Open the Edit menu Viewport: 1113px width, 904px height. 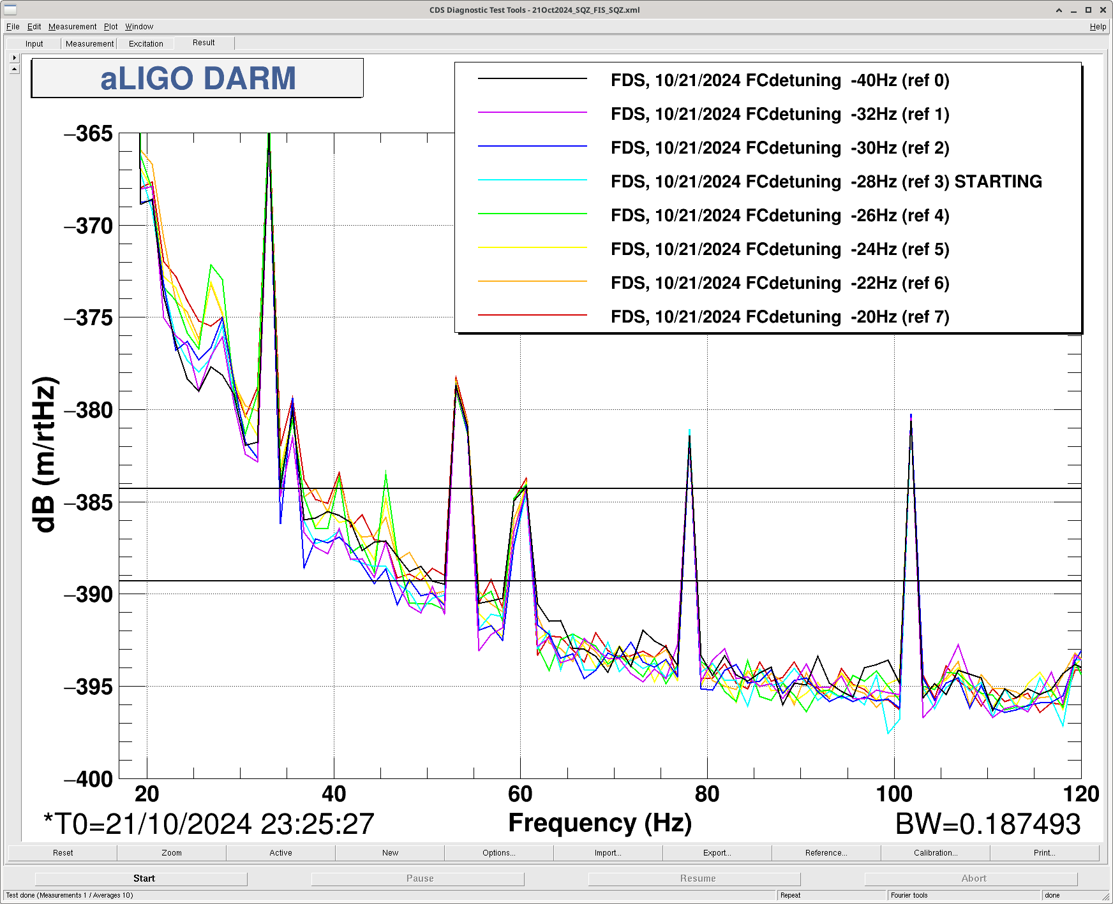(34, 27)
